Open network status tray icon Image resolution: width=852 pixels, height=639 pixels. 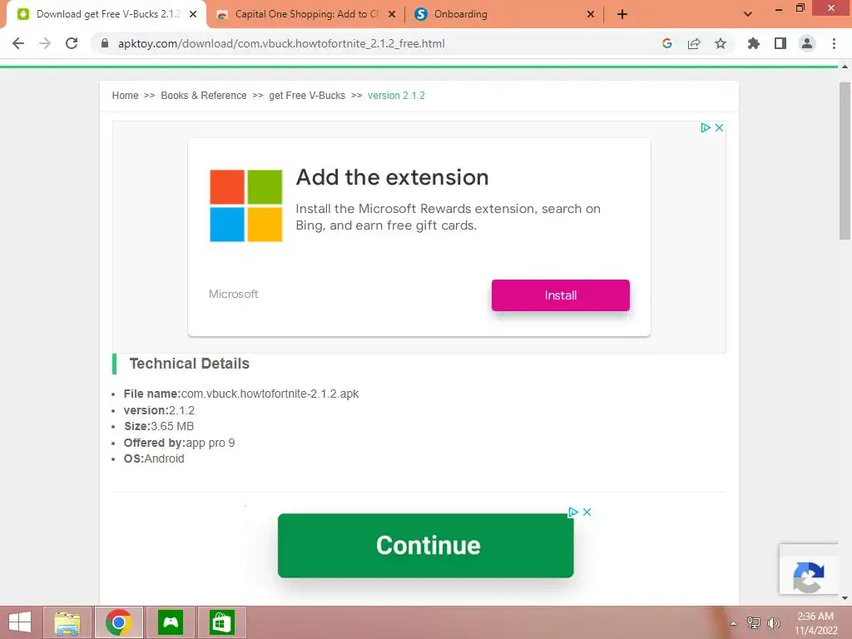click(754, 623)
